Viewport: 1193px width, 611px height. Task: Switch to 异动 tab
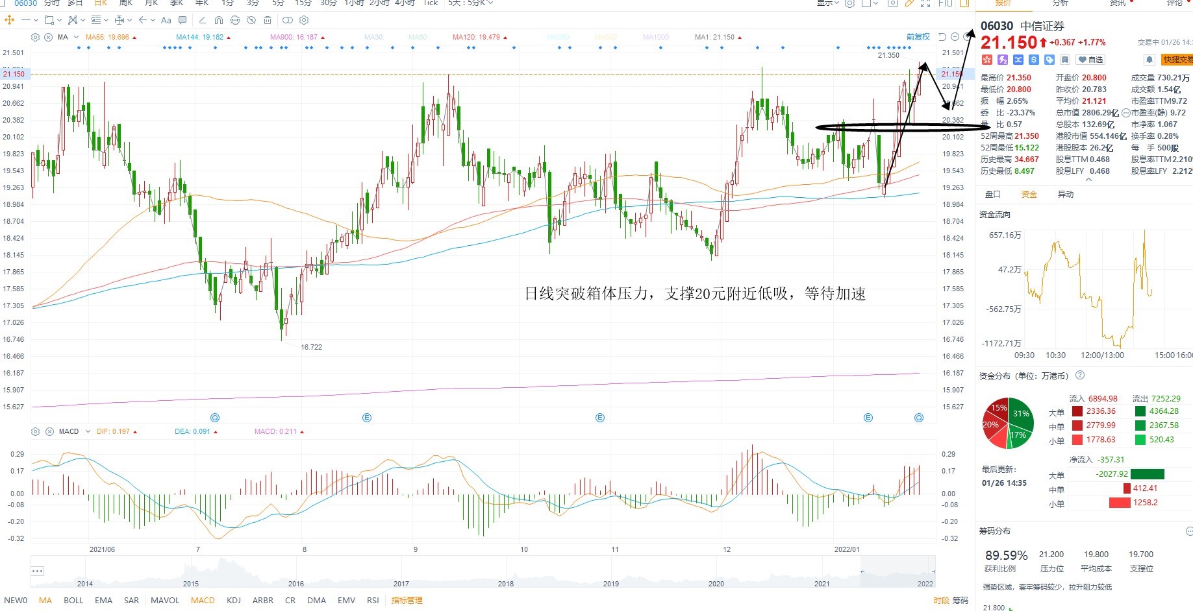1066,195
